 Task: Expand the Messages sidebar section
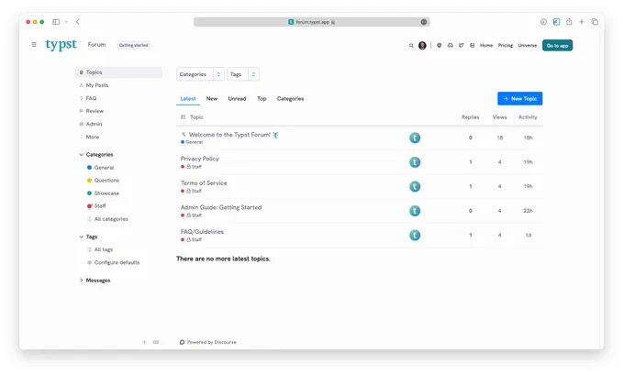tap(95, 281)
